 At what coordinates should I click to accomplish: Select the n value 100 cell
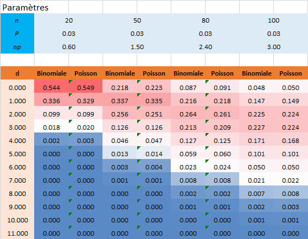click(x=274, y=20)
